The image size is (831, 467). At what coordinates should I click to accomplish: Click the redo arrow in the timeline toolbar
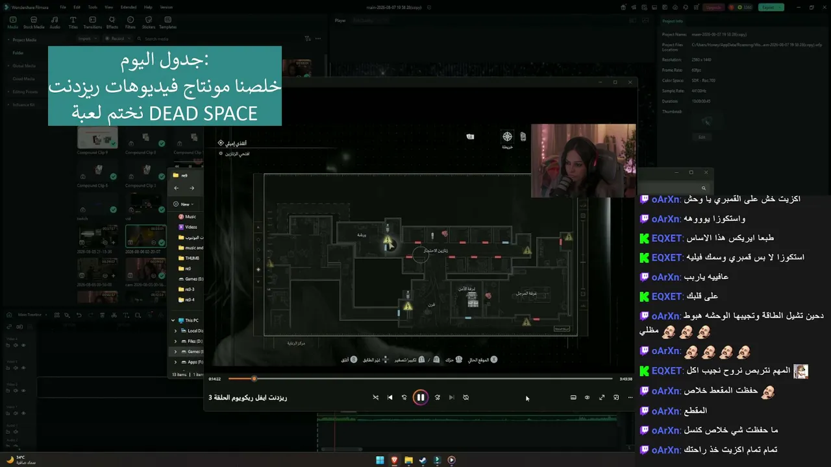[90, 315]
